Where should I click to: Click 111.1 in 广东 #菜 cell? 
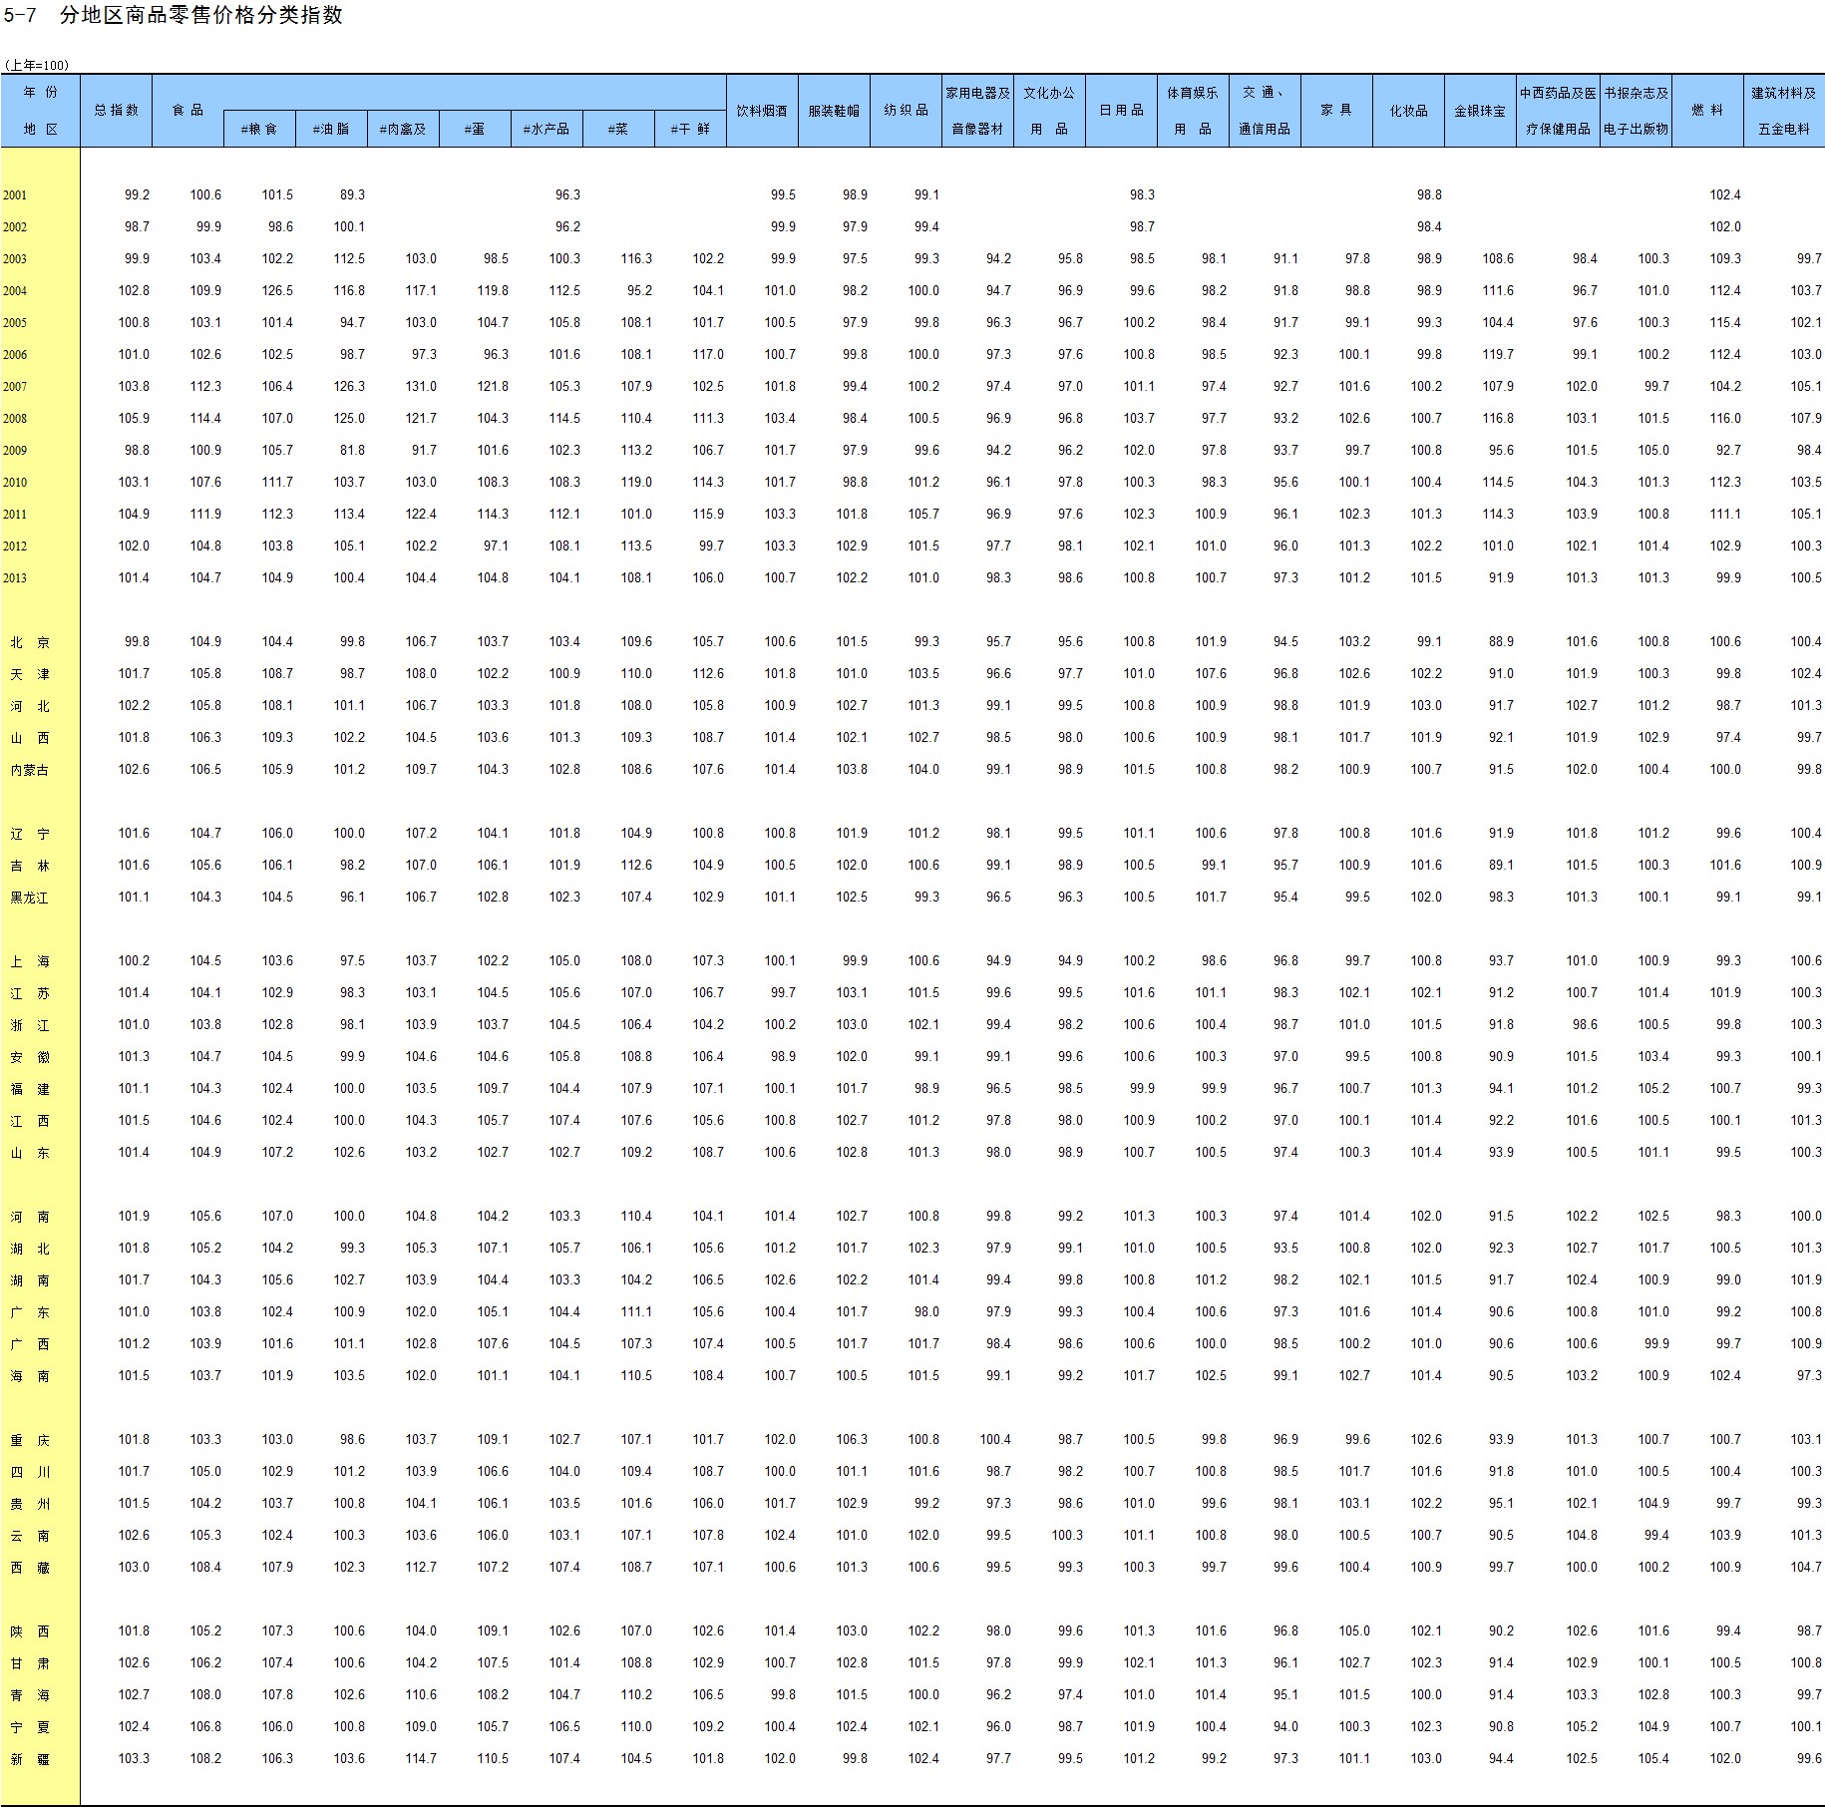click(636, 1311)
